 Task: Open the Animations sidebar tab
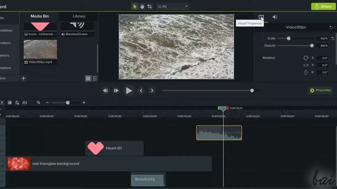(5, 68)
